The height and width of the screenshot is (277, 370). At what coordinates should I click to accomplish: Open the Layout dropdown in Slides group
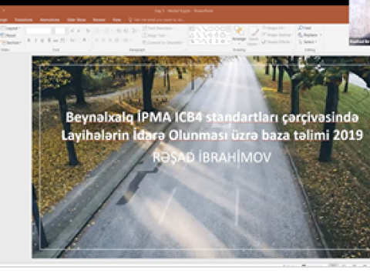tap(11, 28)
